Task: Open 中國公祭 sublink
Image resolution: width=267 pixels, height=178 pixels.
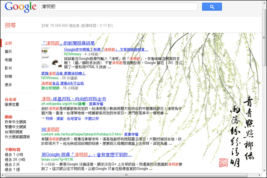Action: [91, 119]
